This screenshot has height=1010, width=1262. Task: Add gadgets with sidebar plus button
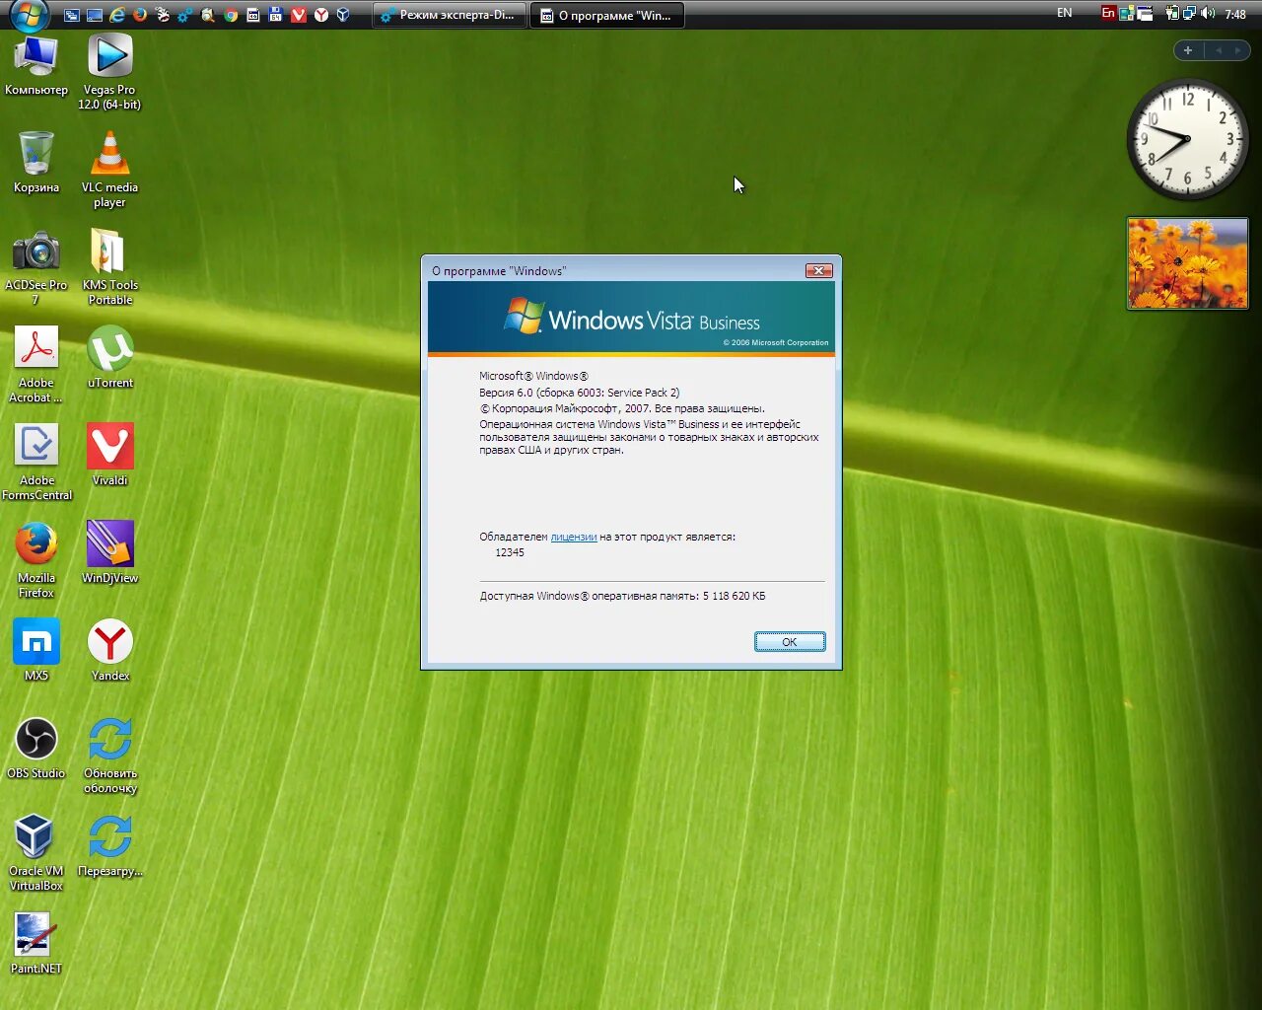(x=1188, y=50)
